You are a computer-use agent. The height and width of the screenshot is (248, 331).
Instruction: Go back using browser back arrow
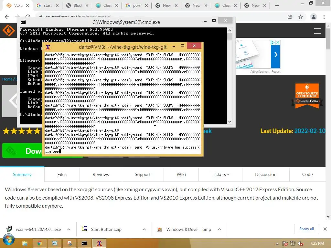[x=7, y=17]
